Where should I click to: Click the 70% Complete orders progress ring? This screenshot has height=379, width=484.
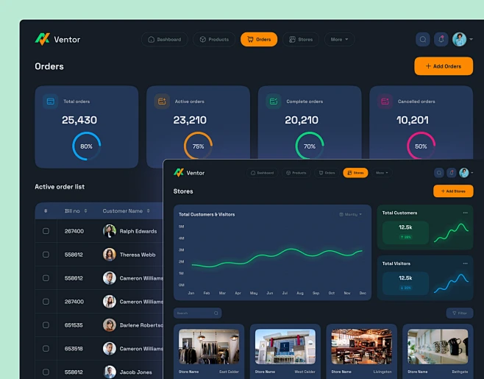pos(309,146)
